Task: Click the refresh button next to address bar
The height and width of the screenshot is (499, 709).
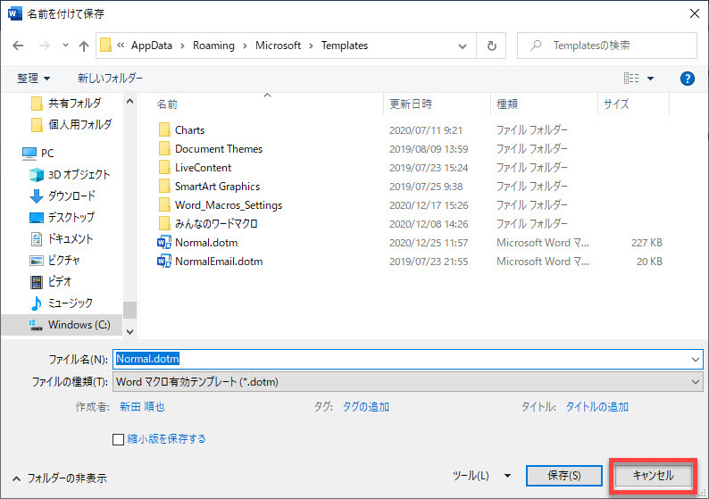Action: [491, 46]
